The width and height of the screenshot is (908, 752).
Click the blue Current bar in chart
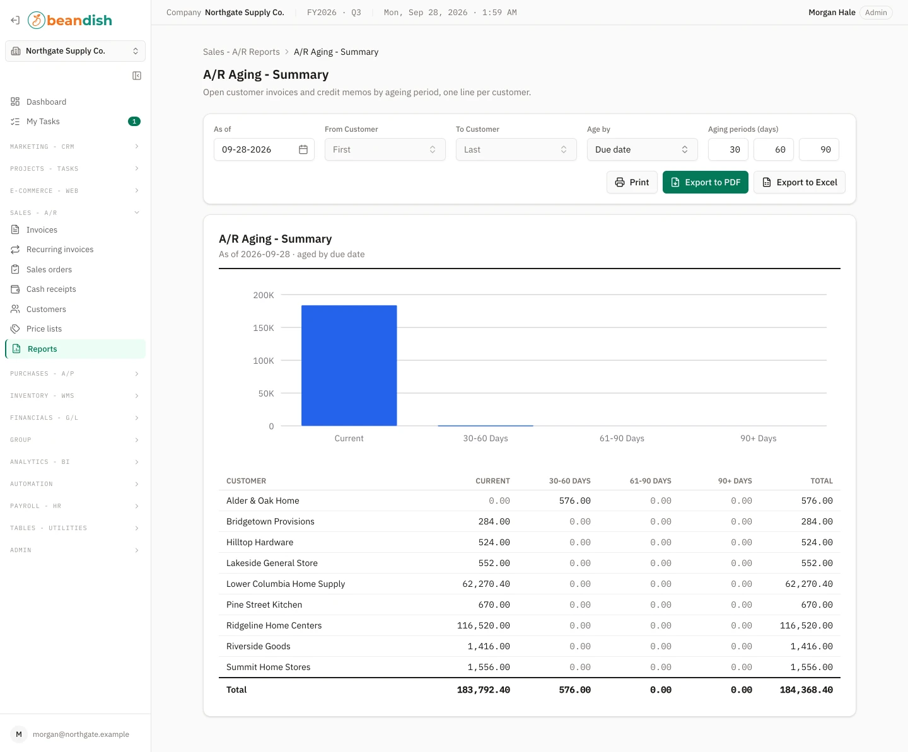point(349,366)
